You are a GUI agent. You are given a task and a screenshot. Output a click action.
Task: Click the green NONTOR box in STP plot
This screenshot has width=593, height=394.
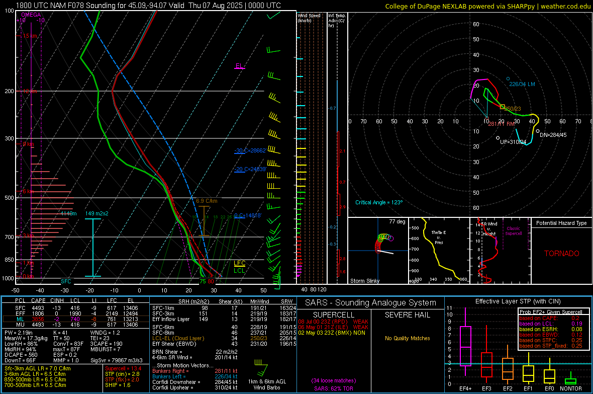pyautogui.click(x=570, y=381)
